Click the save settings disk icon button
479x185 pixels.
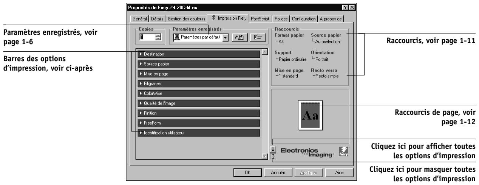click(239, 38)
